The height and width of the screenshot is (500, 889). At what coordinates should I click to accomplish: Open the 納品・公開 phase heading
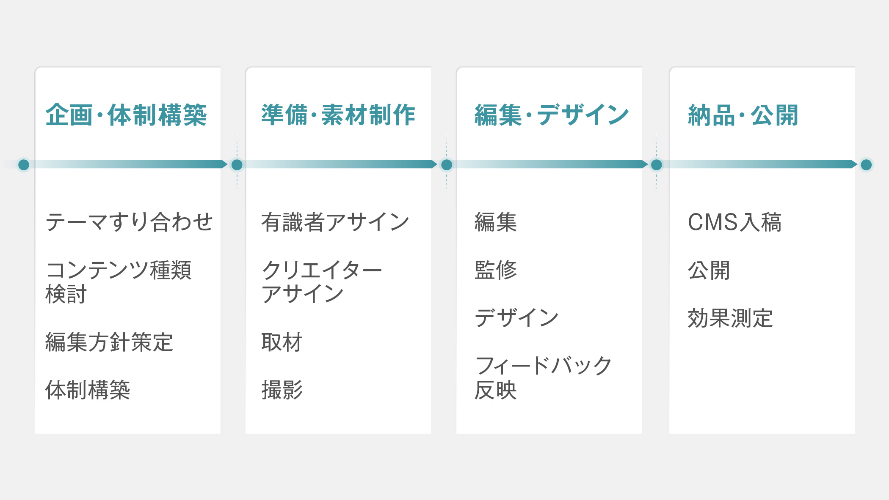743,115
